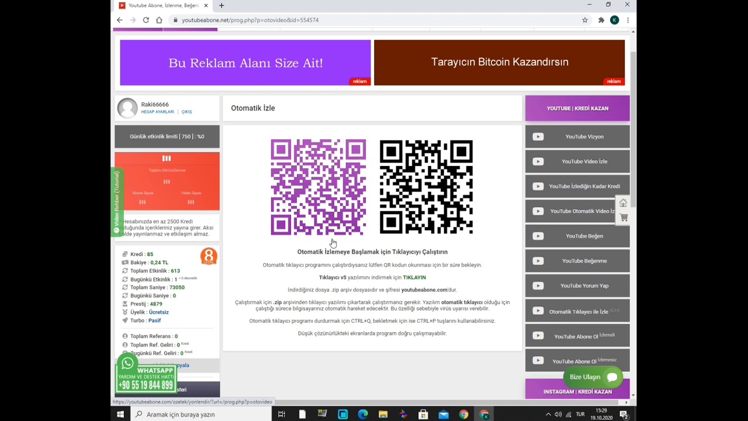Screen dimensions: 748x421
Task: Click the floating shopping cart icon
Action: pyautogui.click(x=624, y=218)
